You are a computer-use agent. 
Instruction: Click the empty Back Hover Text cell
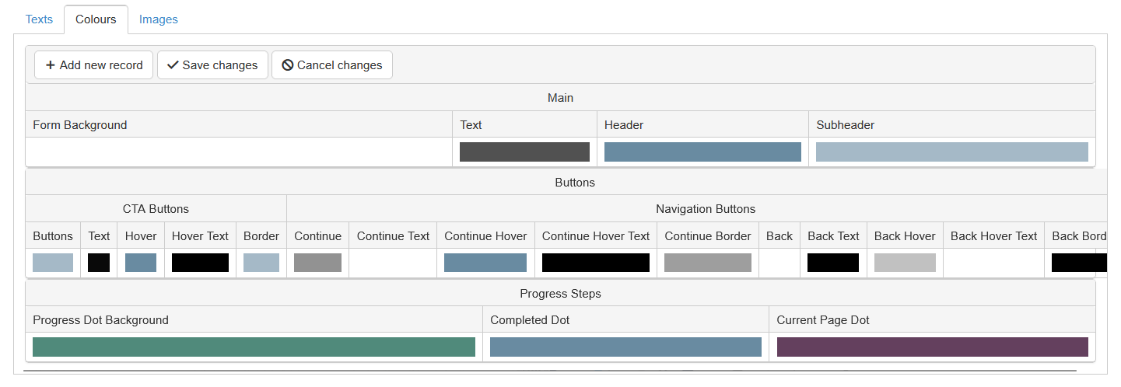pyautogui.click(x=993, y=263)
